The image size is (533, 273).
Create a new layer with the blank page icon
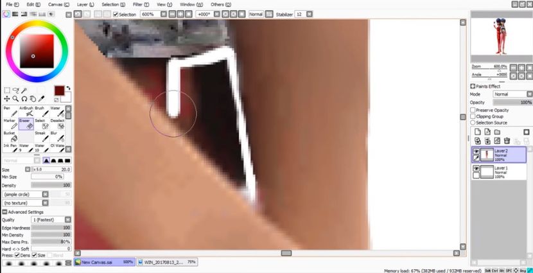(x=476, y=132)
